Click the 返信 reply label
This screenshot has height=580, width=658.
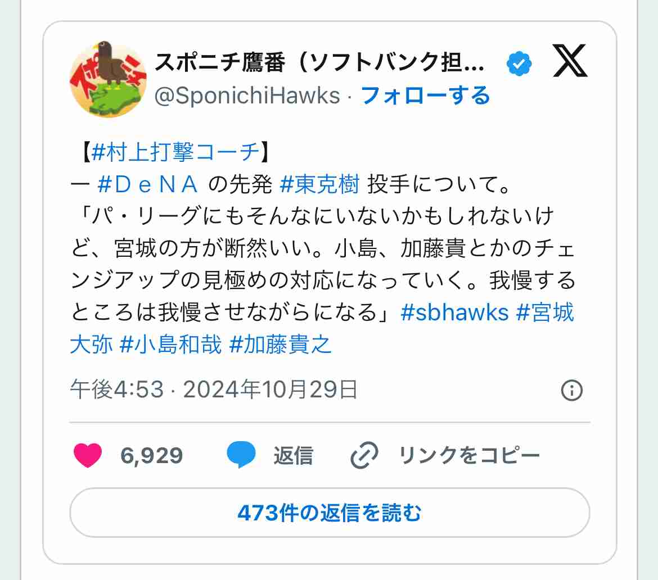[x=294, y=455]
